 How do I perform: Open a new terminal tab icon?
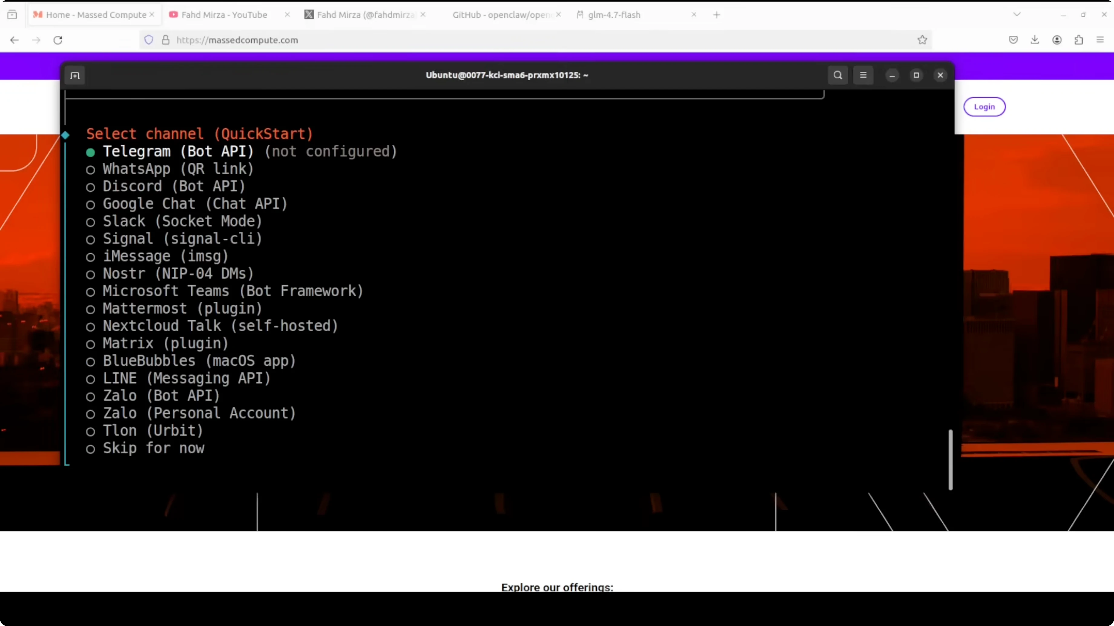point(75,76)
